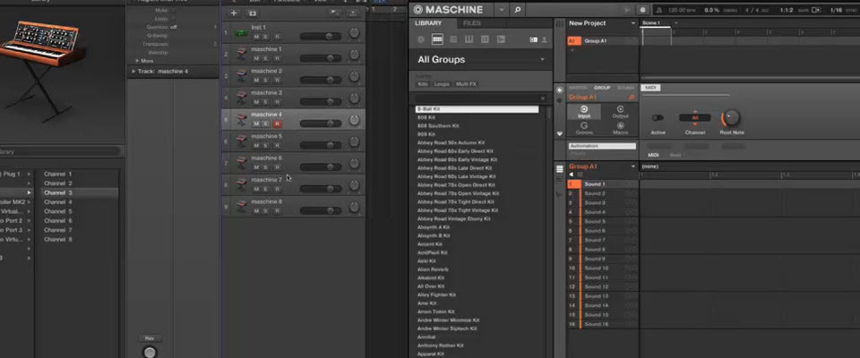
Task: Switch to the FILES tab
Action: click(472, 23)
